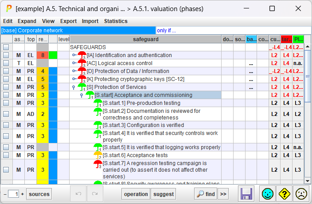Expand the Logical access control tree node
The width and height of the screenshot is (312, 204).
pos(74,63)
